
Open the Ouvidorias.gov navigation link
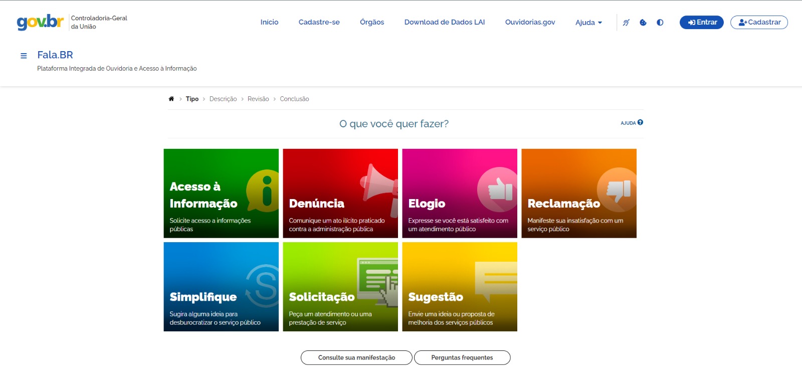(530, 22)
